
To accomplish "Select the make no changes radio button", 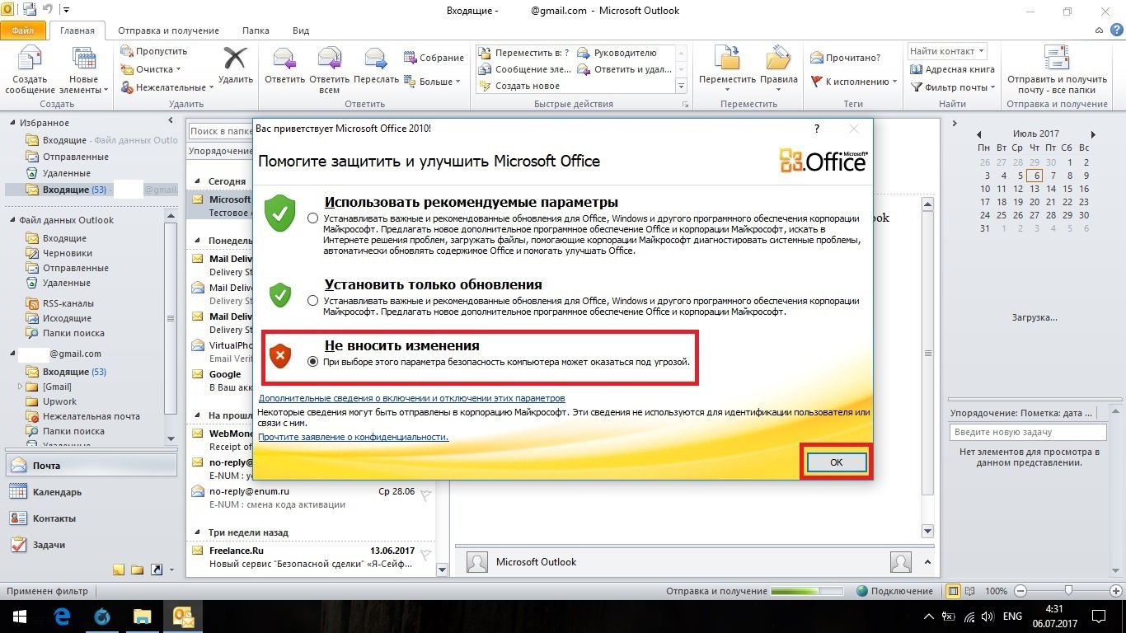I will [312, 362].
